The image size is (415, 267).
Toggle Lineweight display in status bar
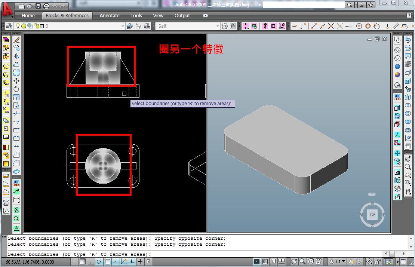(140, 261)
